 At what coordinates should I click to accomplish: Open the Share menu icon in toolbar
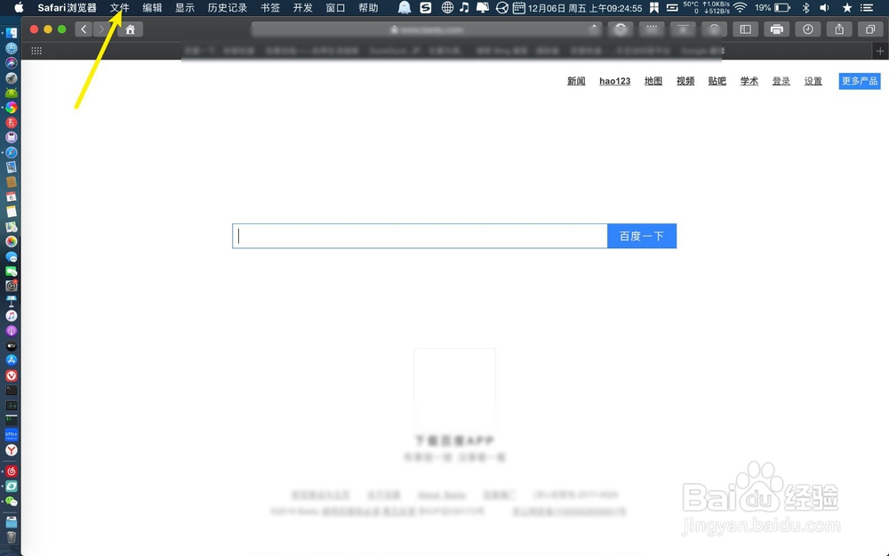(x=839, y=29)
